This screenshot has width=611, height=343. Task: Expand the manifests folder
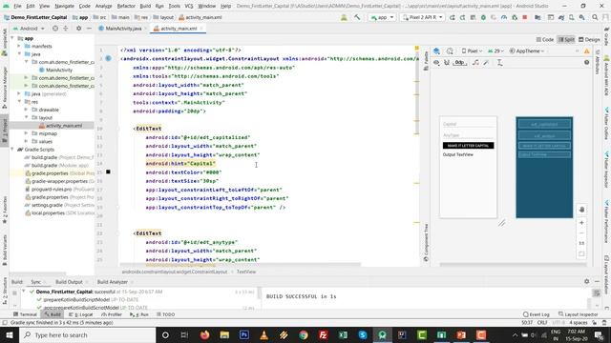[19, 46]
